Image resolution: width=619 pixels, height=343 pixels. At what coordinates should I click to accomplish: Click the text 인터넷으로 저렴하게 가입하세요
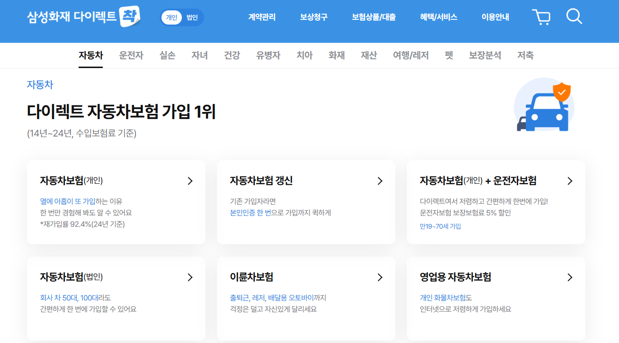click(x=466, y=309)
